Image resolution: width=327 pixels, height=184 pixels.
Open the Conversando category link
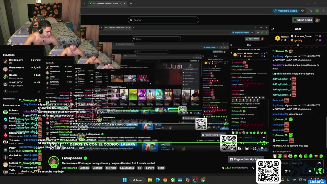pos(69,168)
